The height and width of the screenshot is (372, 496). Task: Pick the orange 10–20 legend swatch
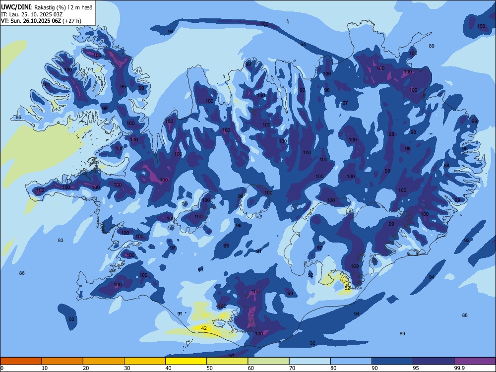point(62,361)
